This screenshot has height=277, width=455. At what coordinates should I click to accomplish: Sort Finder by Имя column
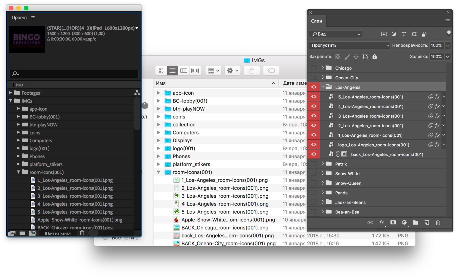coord(216,83)
